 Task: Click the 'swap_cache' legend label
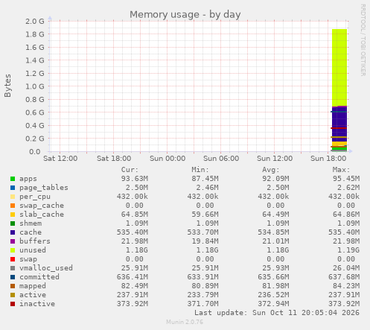point(42,206)
